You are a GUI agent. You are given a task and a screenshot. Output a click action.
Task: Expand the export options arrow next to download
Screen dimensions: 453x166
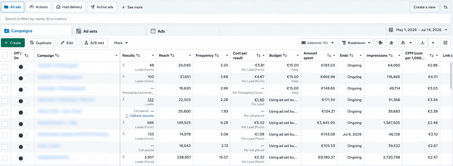(x=433, y=43)
